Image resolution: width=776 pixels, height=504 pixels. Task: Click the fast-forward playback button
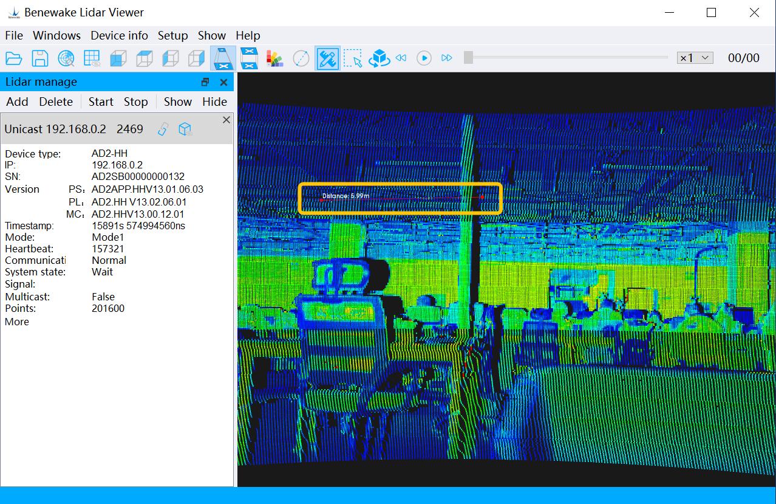pos(447,58)
